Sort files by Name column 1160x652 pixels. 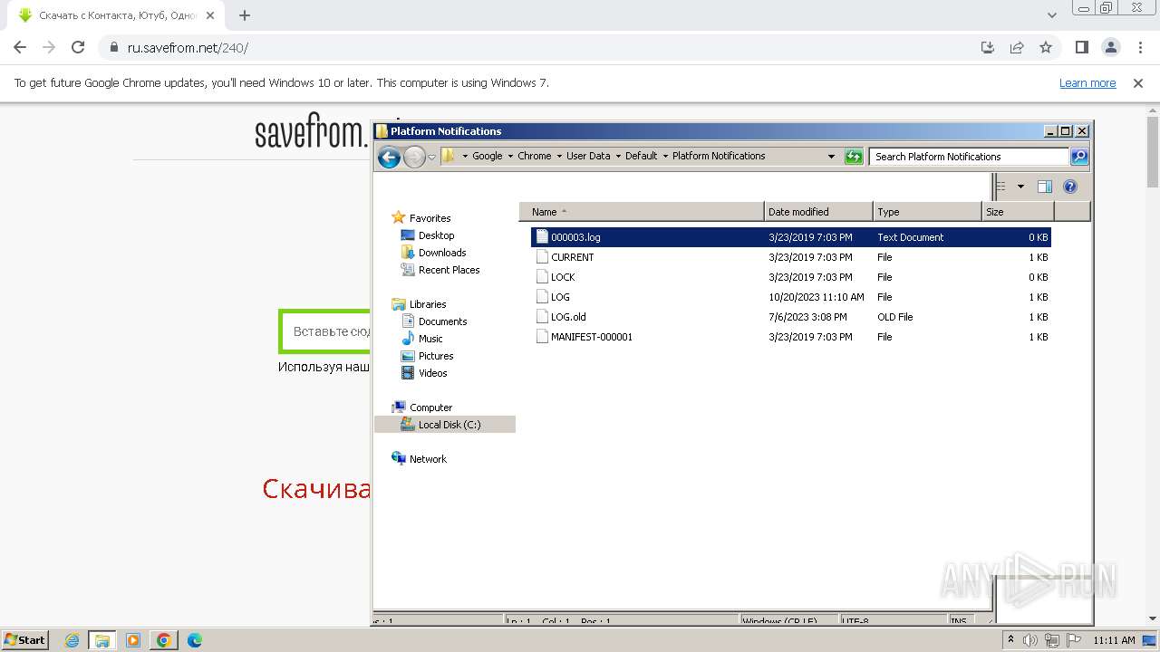pyautogui.click(x=642, y=212)
